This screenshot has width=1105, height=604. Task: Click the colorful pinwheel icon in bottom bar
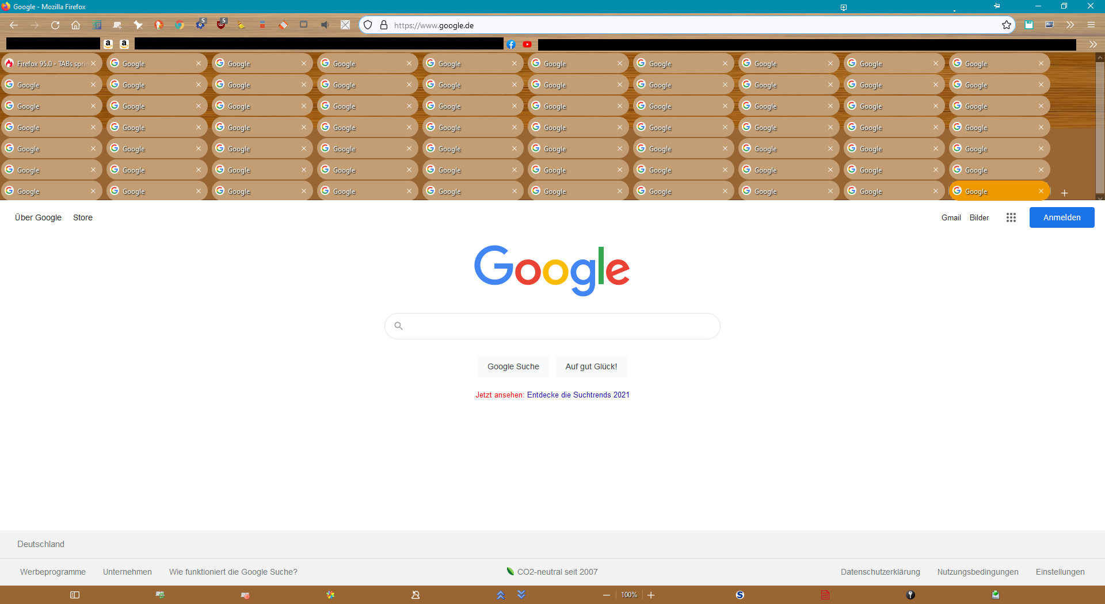[x=330, y=595]
